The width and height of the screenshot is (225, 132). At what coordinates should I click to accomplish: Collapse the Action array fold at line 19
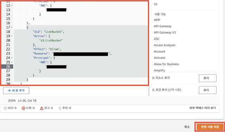pos(12,36)
